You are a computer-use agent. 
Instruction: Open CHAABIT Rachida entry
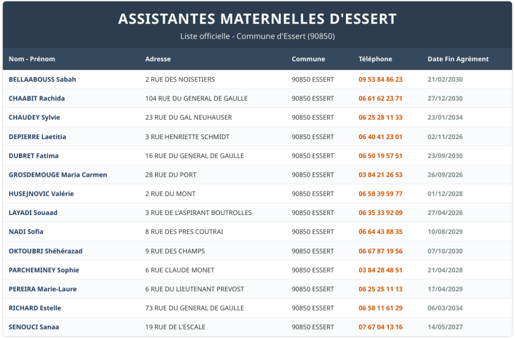point(37,98)
